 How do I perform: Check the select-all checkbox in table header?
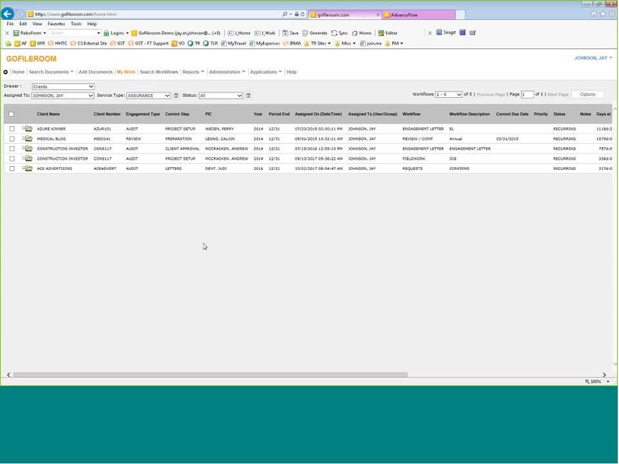tap(11, 114)
